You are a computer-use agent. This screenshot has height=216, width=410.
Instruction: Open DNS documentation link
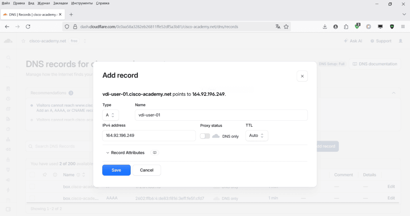tap(375, 64)
